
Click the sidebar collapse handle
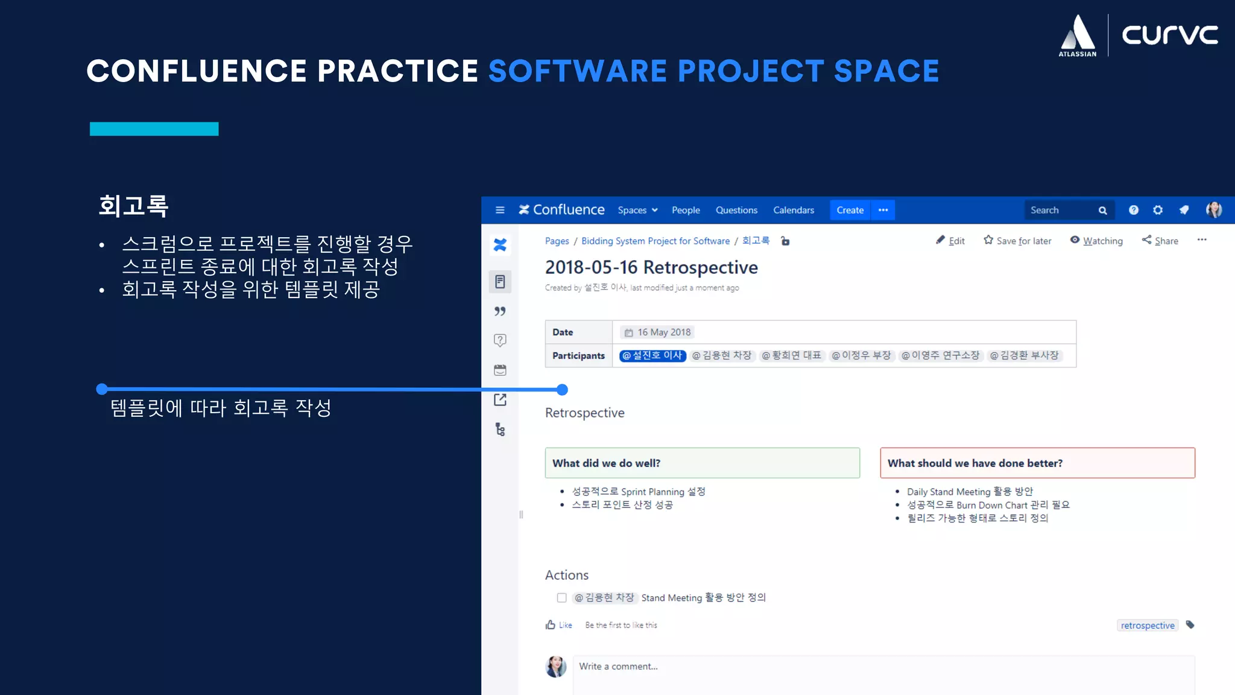pyautogui.click(x=521, y=515)
